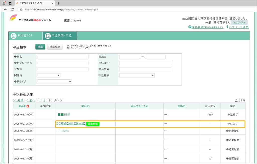Open the ○○研修【第□回第△期】 link
The image size is (257, 164).
tap(71, 124)
